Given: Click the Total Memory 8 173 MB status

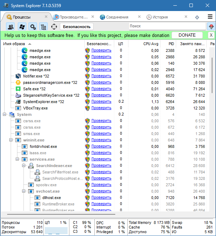Looking at the screenshot, I should [149, 222].
